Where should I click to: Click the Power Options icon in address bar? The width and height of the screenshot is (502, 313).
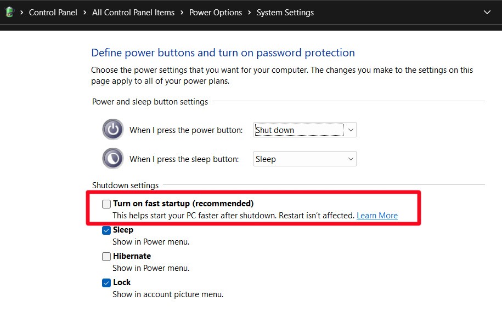[x=9, y=12]
